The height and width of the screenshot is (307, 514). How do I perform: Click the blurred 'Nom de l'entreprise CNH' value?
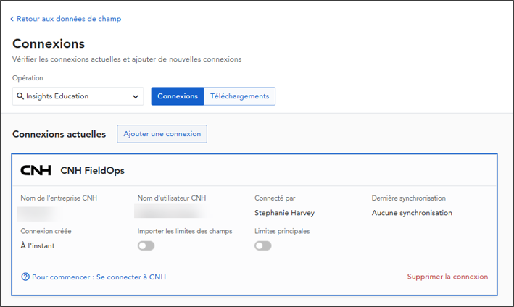(39, 214)
